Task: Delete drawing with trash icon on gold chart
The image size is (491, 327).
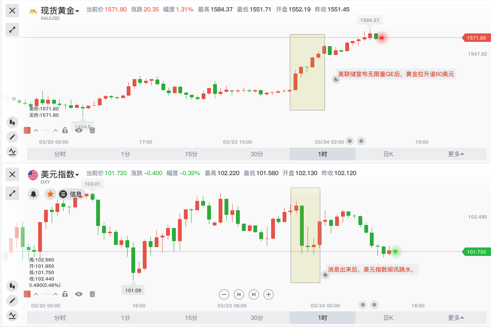Action: pos(92,130)
